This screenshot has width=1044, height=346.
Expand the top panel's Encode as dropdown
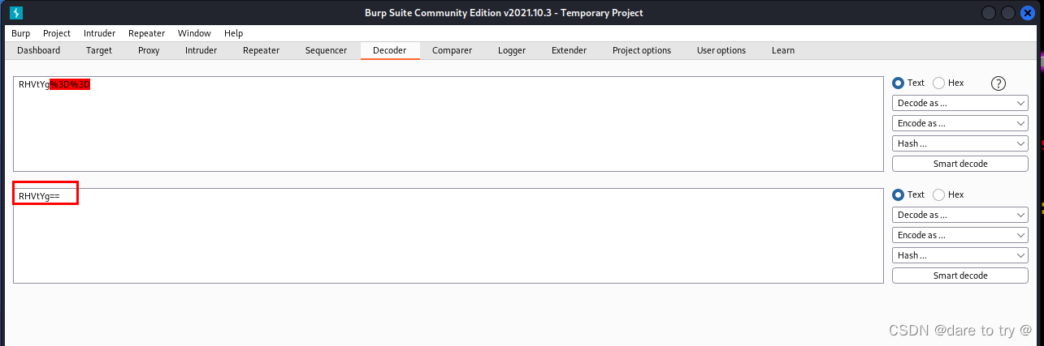960,123
